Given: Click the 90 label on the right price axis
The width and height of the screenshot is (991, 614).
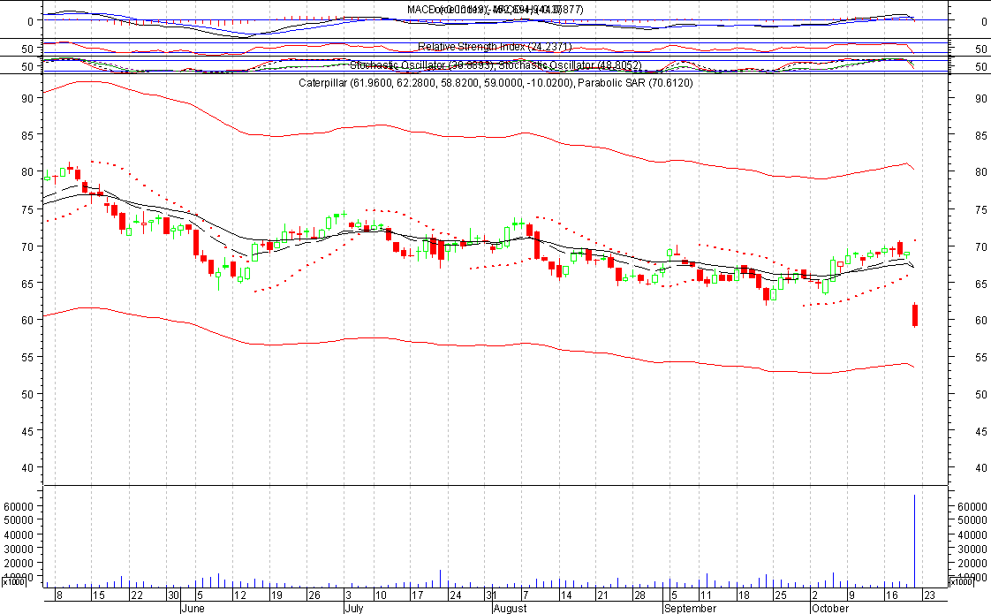Looking at the screenshot, I should pos(980,99).
